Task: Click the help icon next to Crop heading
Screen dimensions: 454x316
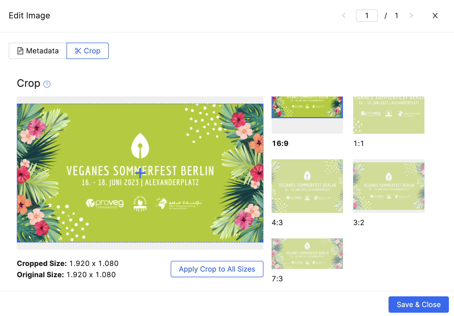Action: (x=47, y=84)
